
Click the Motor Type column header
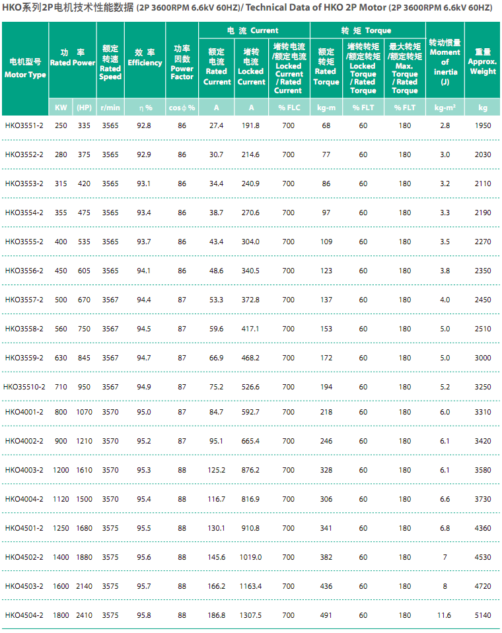tap(25, 68)
